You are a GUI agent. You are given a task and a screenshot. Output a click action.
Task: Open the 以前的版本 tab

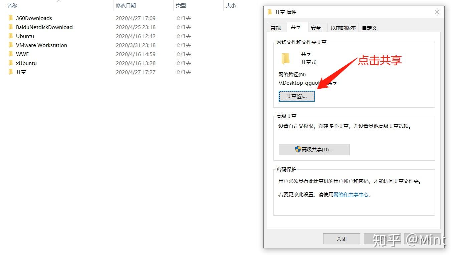point(343,28)
